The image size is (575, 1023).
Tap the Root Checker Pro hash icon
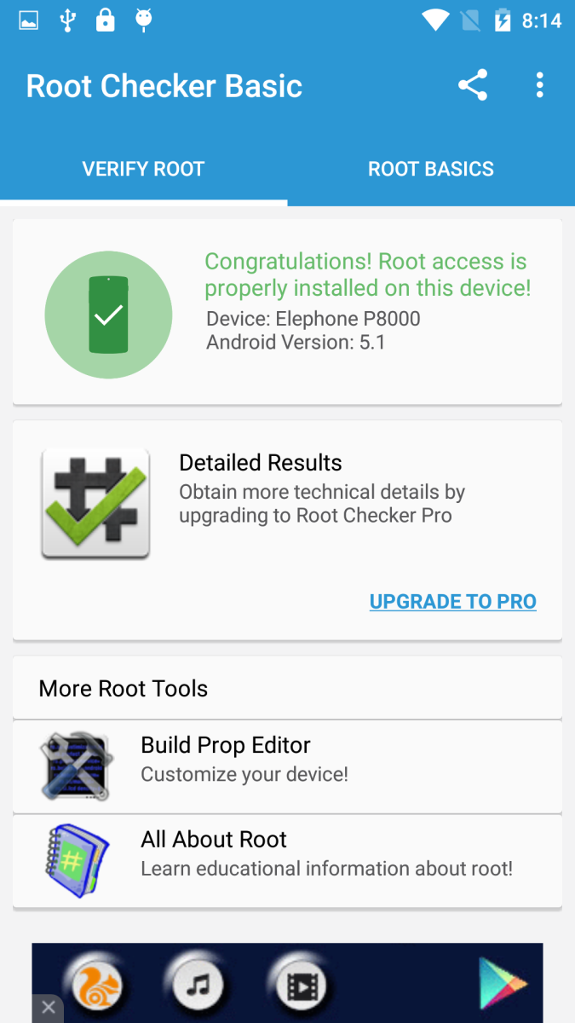(x=95, y=503)
